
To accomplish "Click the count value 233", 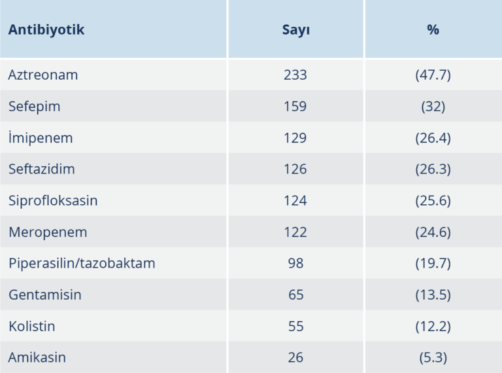I will pyautogui.click(x=295, y=75).
